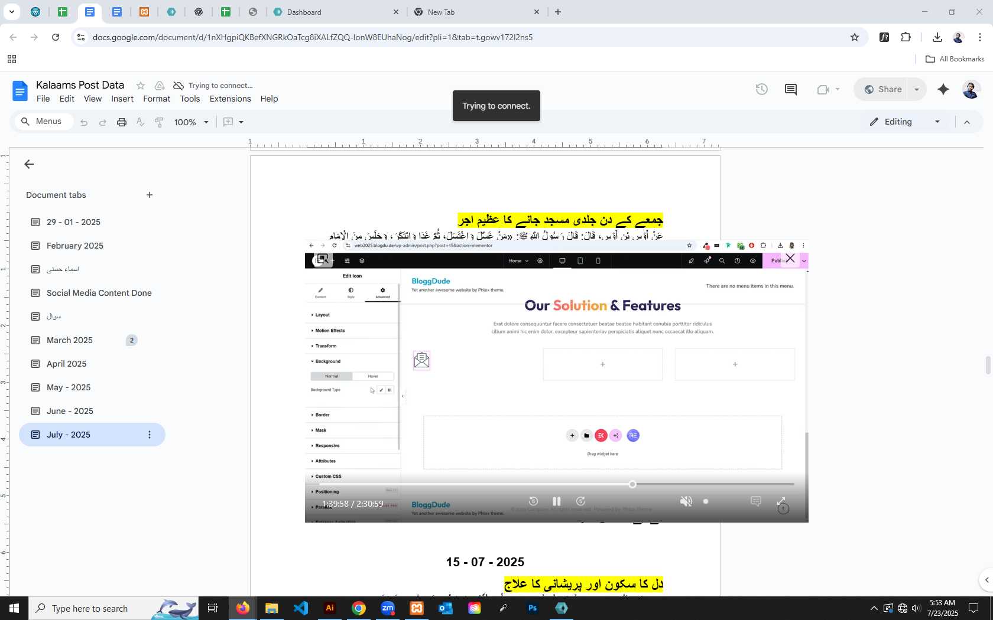Open the Editing mode dropdown
Screen dimensions: 993x620
[905, 122]
